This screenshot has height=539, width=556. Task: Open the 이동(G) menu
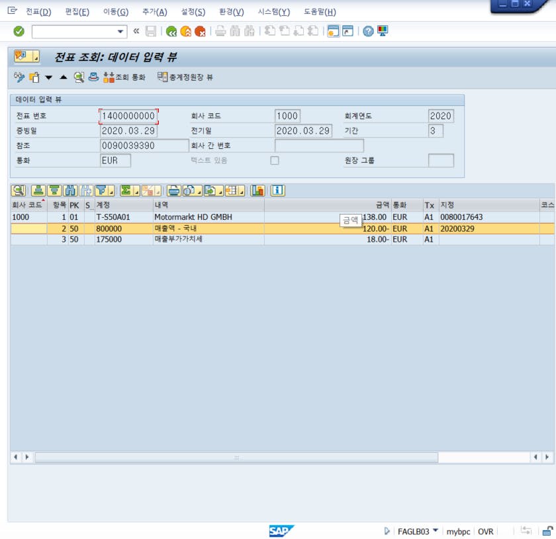pyautogui.click(x=116, y=12)
